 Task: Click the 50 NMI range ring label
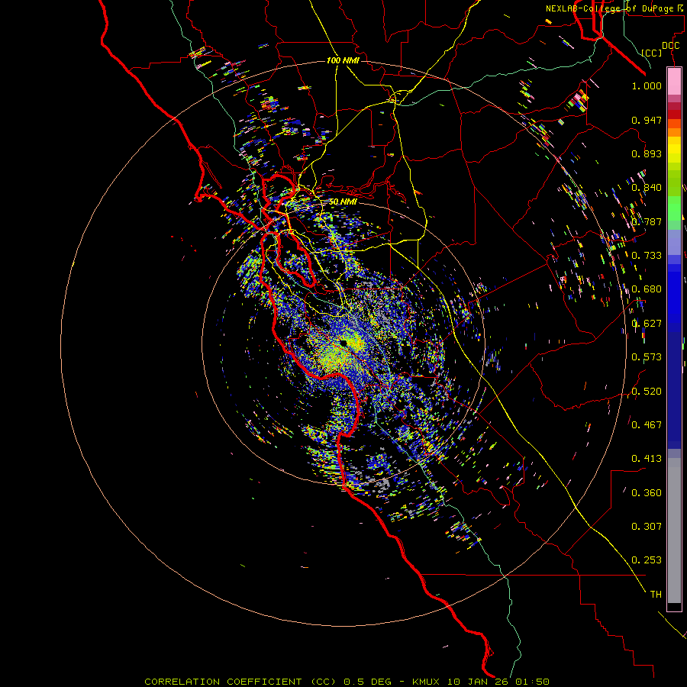click(343, 202)
